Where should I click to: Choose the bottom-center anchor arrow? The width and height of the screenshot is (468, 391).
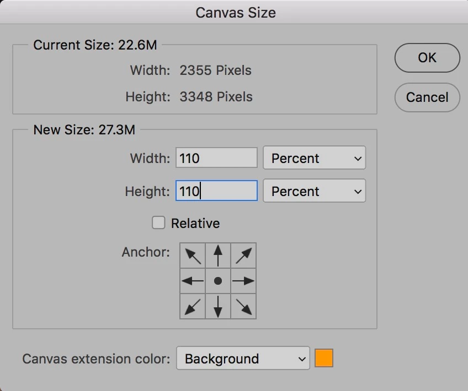[x=218, y=306]
